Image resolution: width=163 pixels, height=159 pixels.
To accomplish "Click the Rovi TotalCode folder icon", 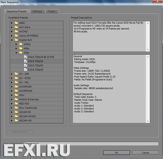I will 16,108.
